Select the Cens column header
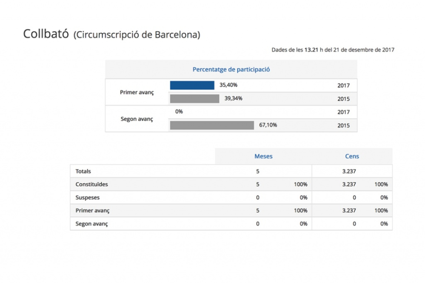Viewport: 425px width, 283px height. coord(352,156)
